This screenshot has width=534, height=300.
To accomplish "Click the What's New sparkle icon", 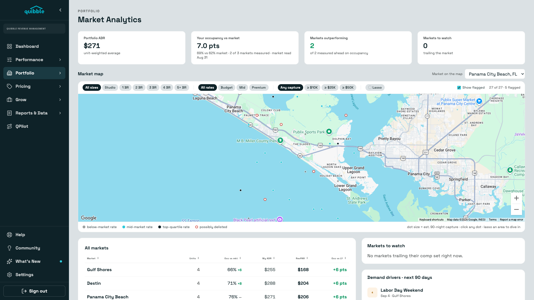I will [x=9, y=261].
